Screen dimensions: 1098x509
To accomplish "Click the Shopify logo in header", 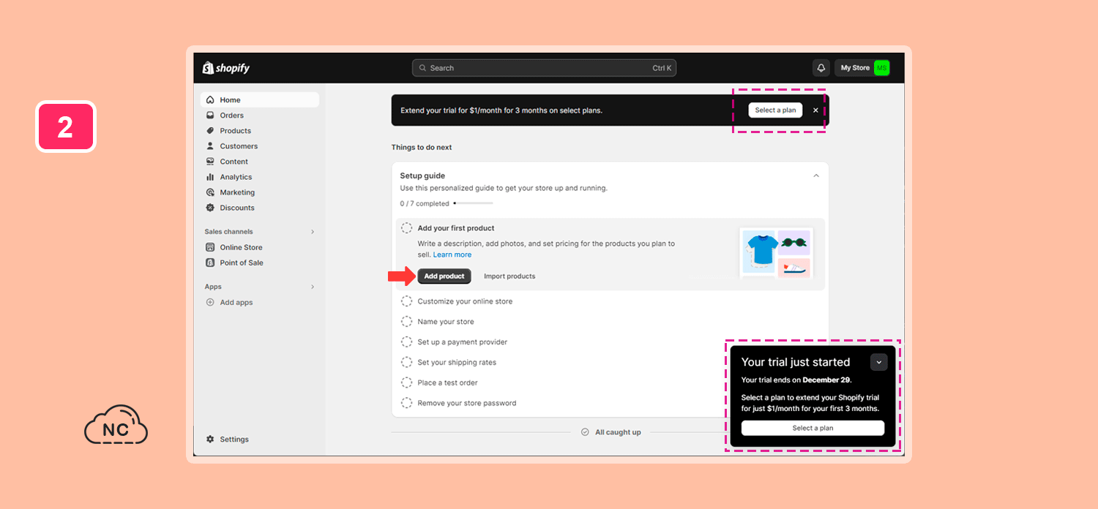I will 226,68.
